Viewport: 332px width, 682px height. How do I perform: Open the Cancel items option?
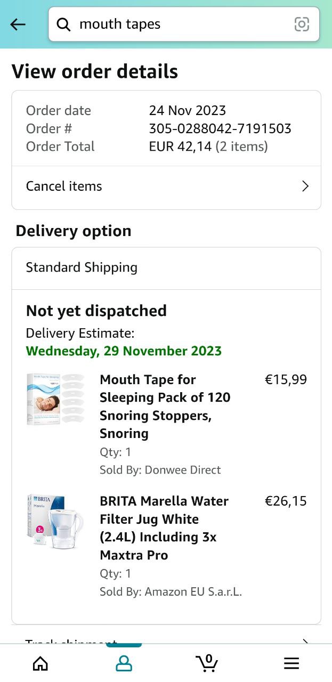64,186
